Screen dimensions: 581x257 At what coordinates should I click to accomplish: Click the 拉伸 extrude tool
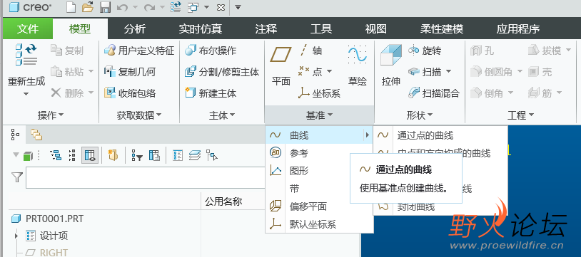point(391,65)
